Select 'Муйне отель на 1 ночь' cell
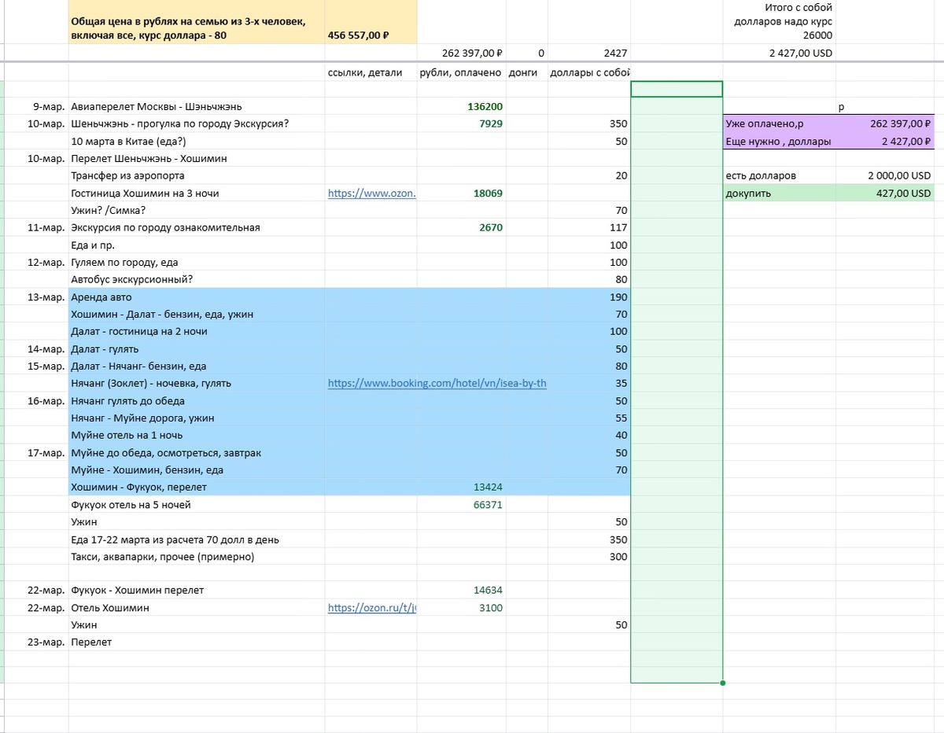 (197, 436)
